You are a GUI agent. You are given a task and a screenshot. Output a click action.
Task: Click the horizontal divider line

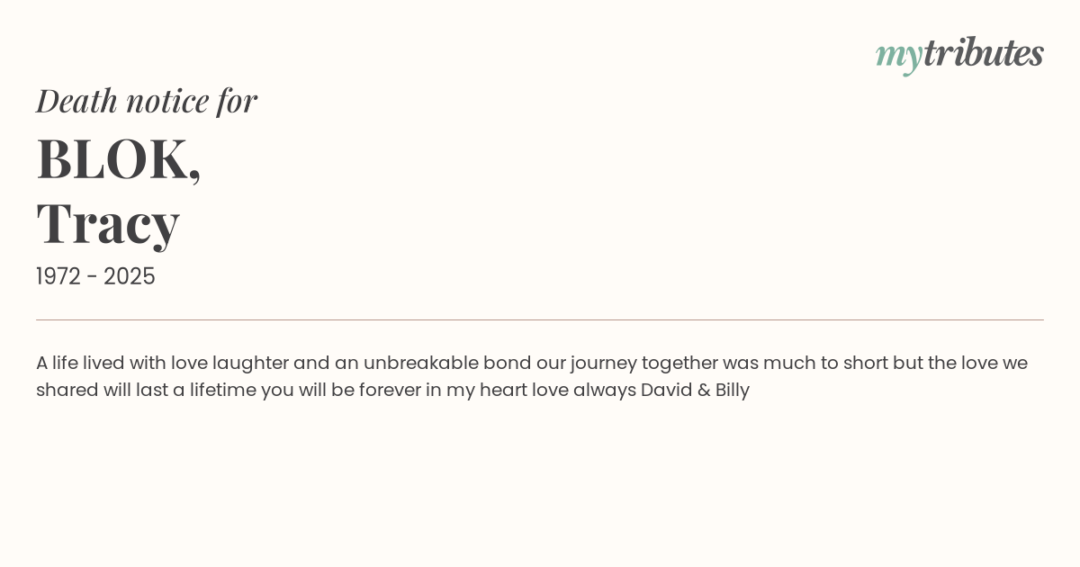[x=540, y=319]
